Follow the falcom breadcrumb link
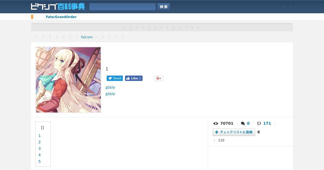Image resolution: width=324 pixels, height=170 pixels. pyautogui.click(x=87, y=37)
